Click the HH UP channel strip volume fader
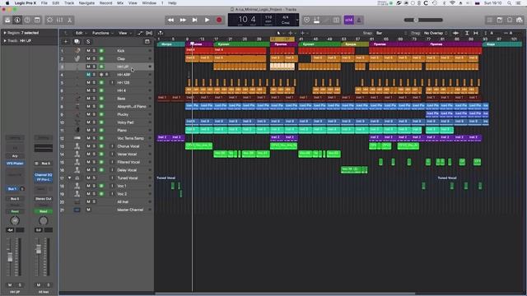The height and width of the screenshot is (296, 527). [10, 257]
